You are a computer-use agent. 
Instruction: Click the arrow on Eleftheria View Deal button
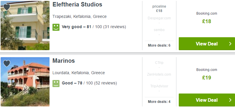click(x=230, y=44)
